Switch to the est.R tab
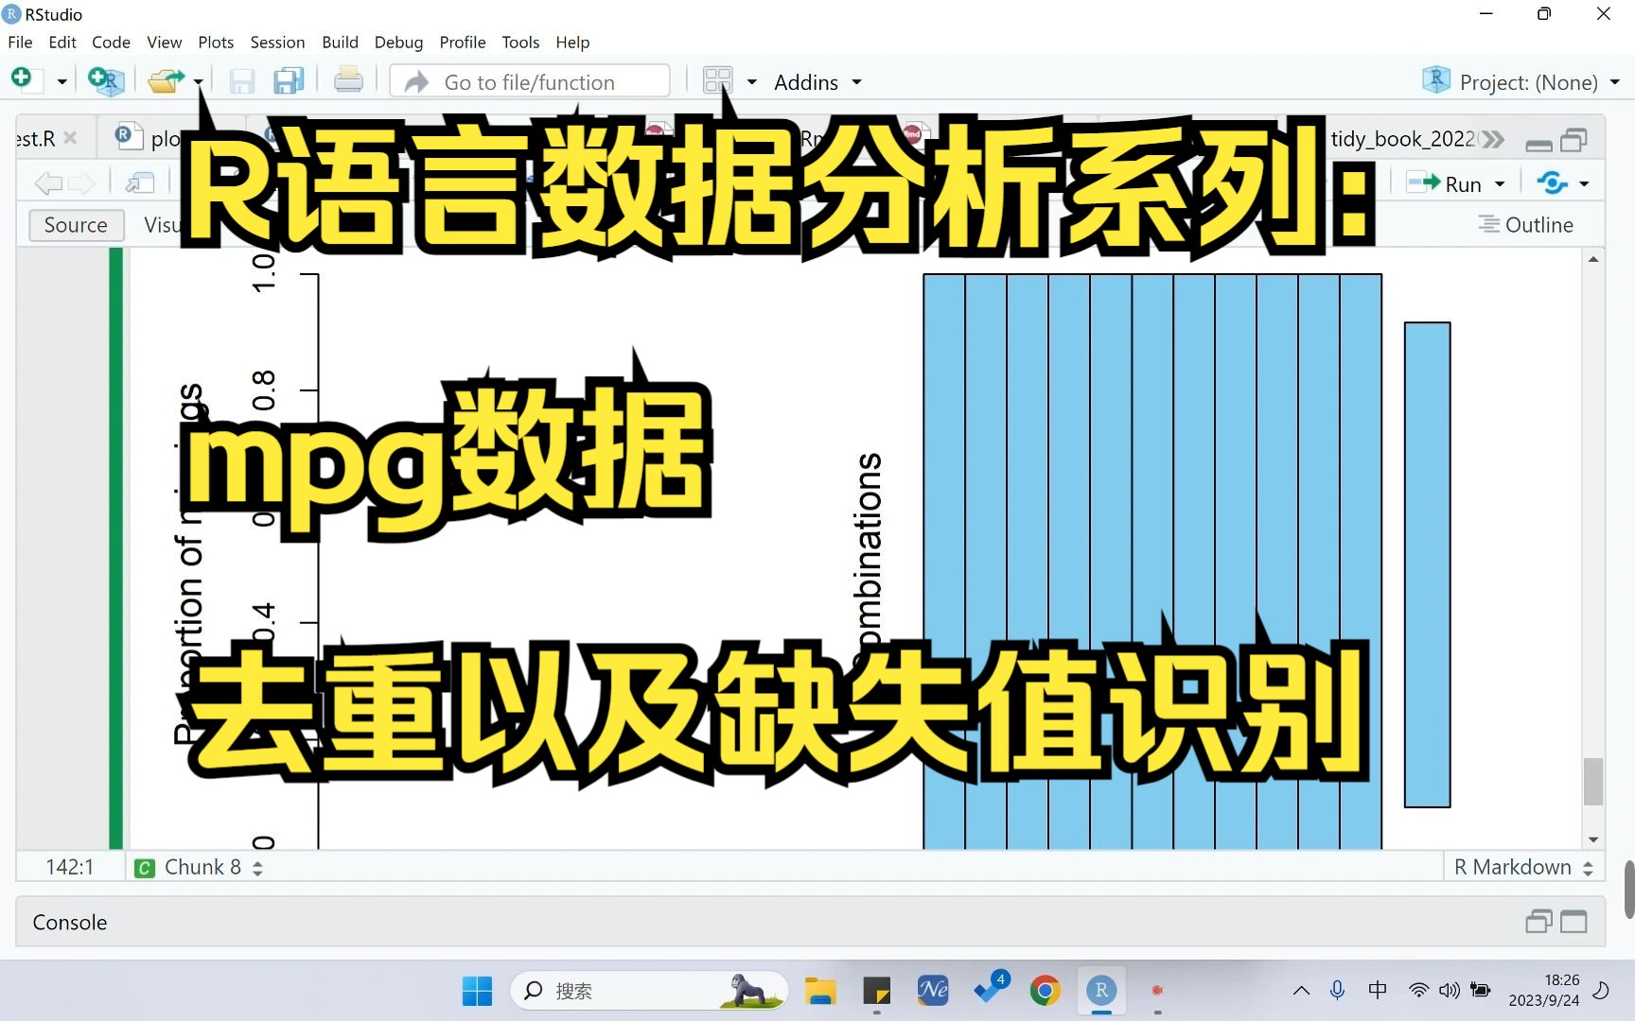 33,138
